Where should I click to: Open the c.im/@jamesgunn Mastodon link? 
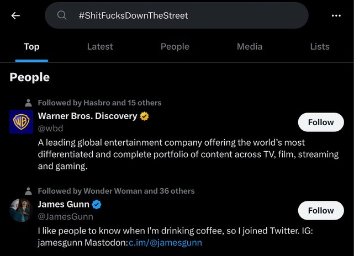coord(165,243)
